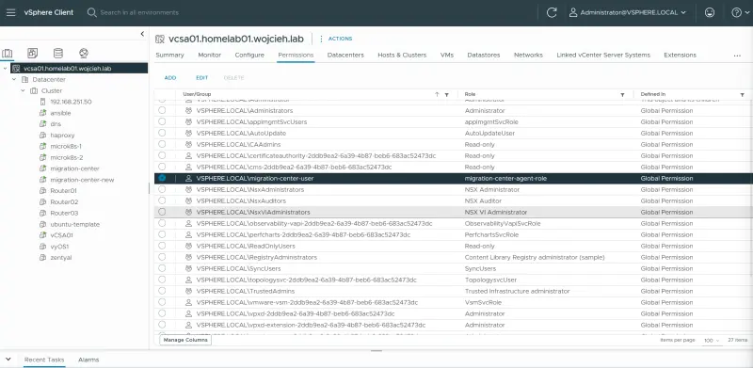The height and width of the screenshot is (368, 753).
Task: Open Administrator@VSPHERE.LOCAL user dropdown
Action: click(627, 13)
